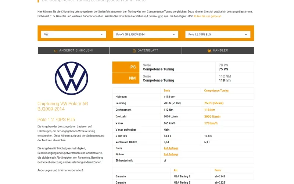Image resolution: width=294 pixels, height=184 pixels.
Task: Click the '5,1 l' tuned consumption value
Action: tap(207, 142)
